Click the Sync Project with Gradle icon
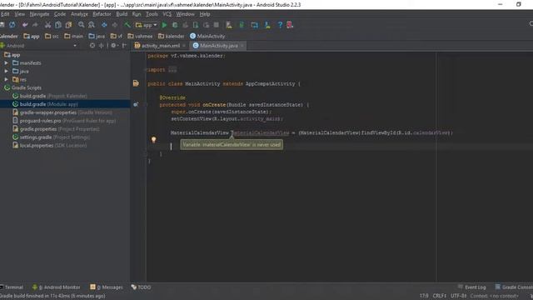The width and height of the screenshot is (533, 300). (x=242, y=25)
